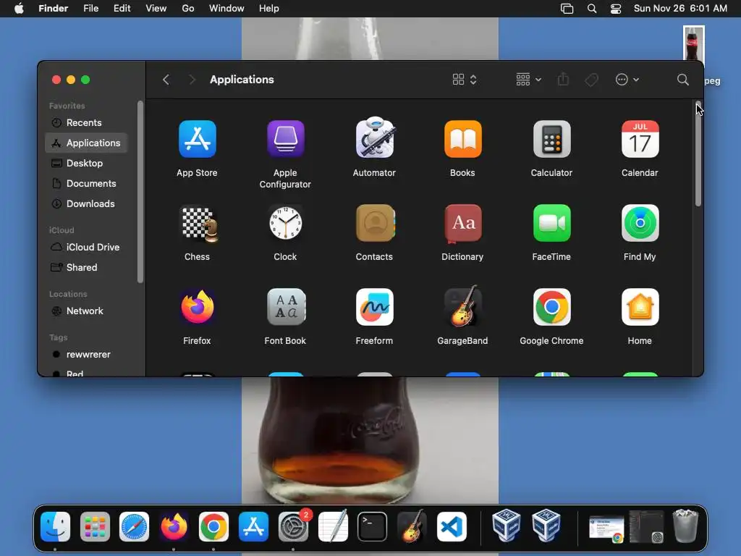Select the rewwrerer tag in sidebar
Screen dimensions: 741x556
86,355
